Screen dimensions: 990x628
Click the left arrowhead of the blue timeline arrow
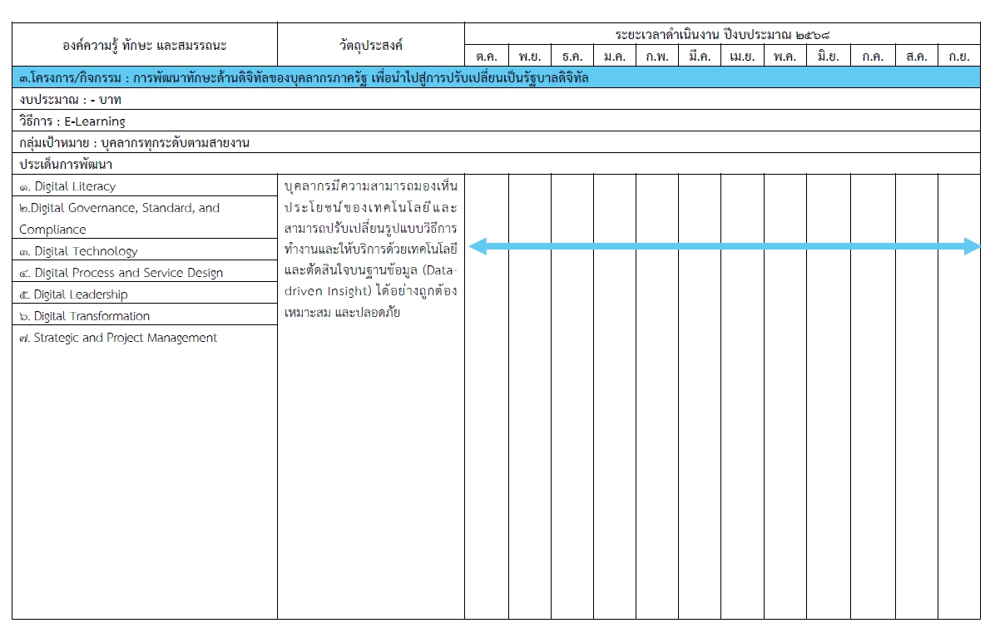(476, 245)
